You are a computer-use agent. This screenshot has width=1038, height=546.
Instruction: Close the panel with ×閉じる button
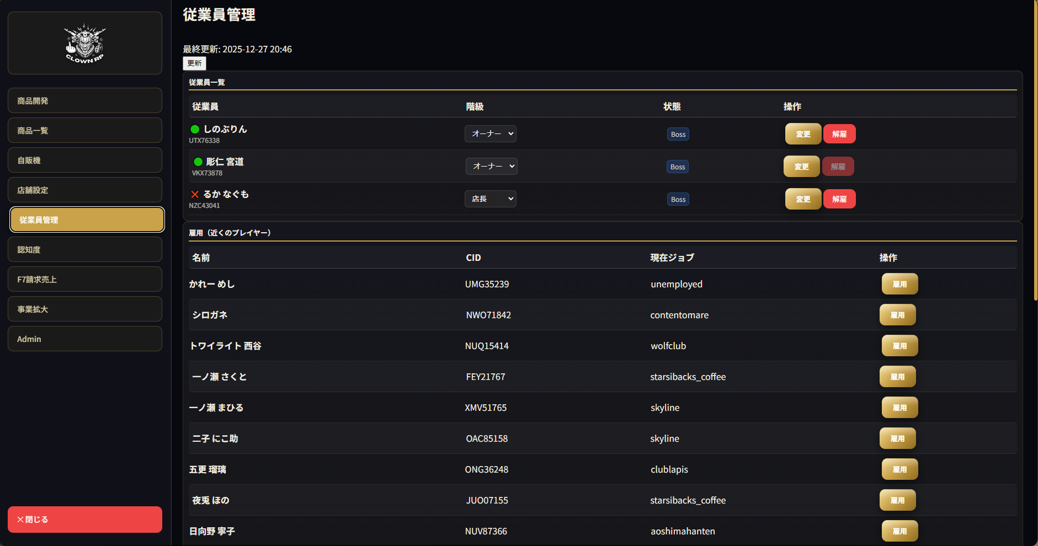(x=85, y=520)
